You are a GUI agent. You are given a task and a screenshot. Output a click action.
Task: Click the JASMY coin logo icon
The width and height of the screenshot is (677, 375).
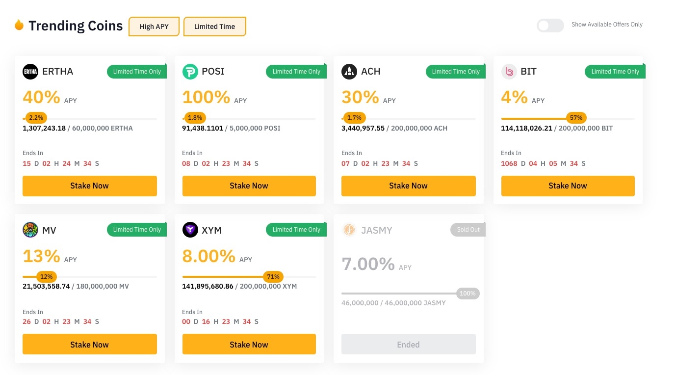tap(349, 230)
